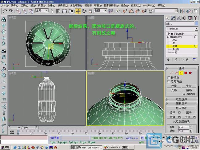The width and height of the screenshot is (200, 150).
Task: Click Configure Modifier Sets icon
Action: point(194,60)
